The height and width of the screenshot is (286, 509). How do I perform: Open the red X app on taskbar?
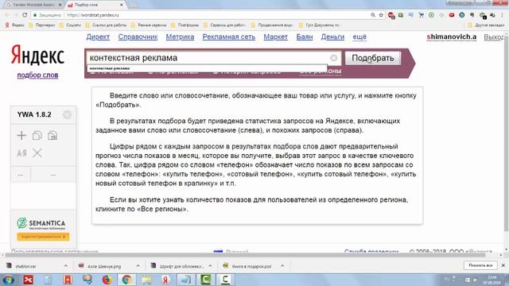click(x=28, y=280)
